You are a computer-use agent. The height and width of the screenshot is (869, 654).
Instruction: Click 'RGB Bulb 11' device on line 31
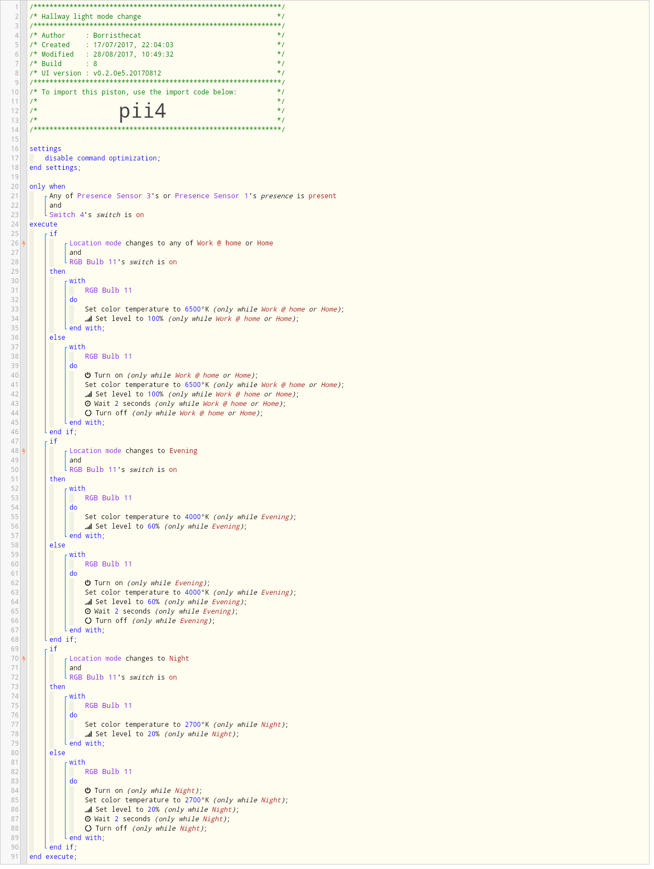coord(108,290)
